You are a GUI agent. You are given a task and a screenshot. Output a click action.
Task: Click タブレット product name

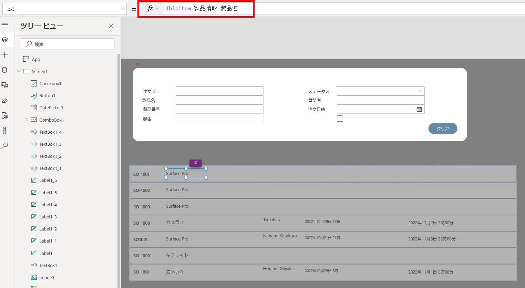pos(177,255)
